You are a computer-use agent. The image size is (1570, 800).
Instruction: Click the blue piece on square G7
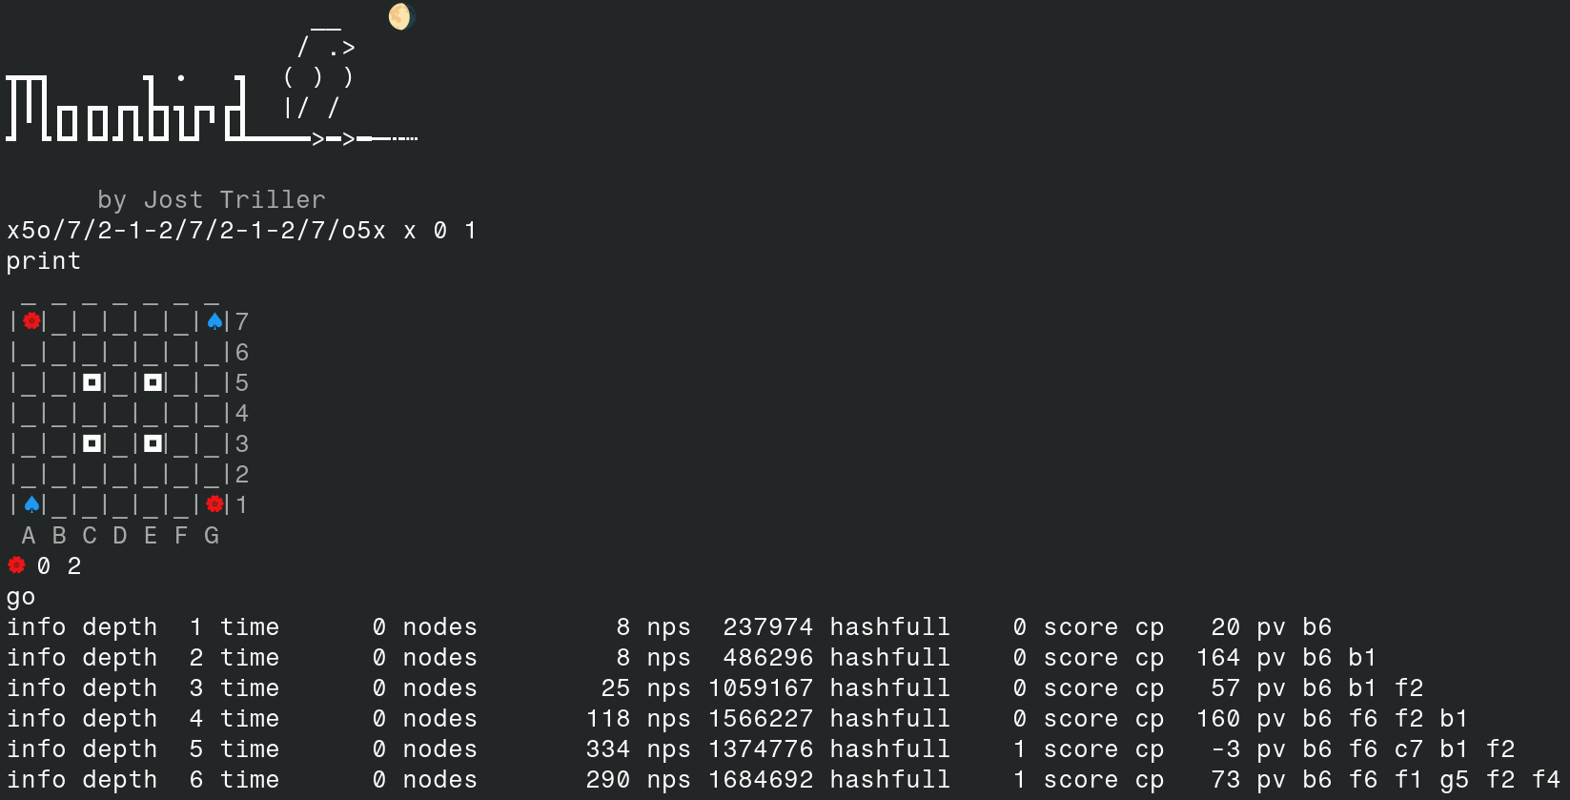[x=214, y=321]
